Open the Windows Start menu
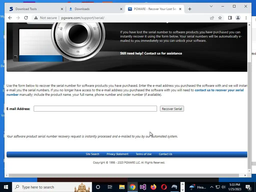The image size is (256, 192). (6, 187)
